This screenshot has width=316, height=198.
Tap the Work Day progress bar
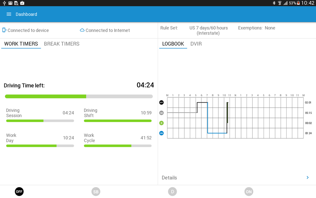point(40,146)
